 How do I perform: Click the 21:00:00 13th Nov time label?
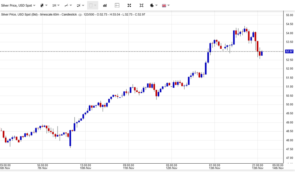tap(257, 166)
